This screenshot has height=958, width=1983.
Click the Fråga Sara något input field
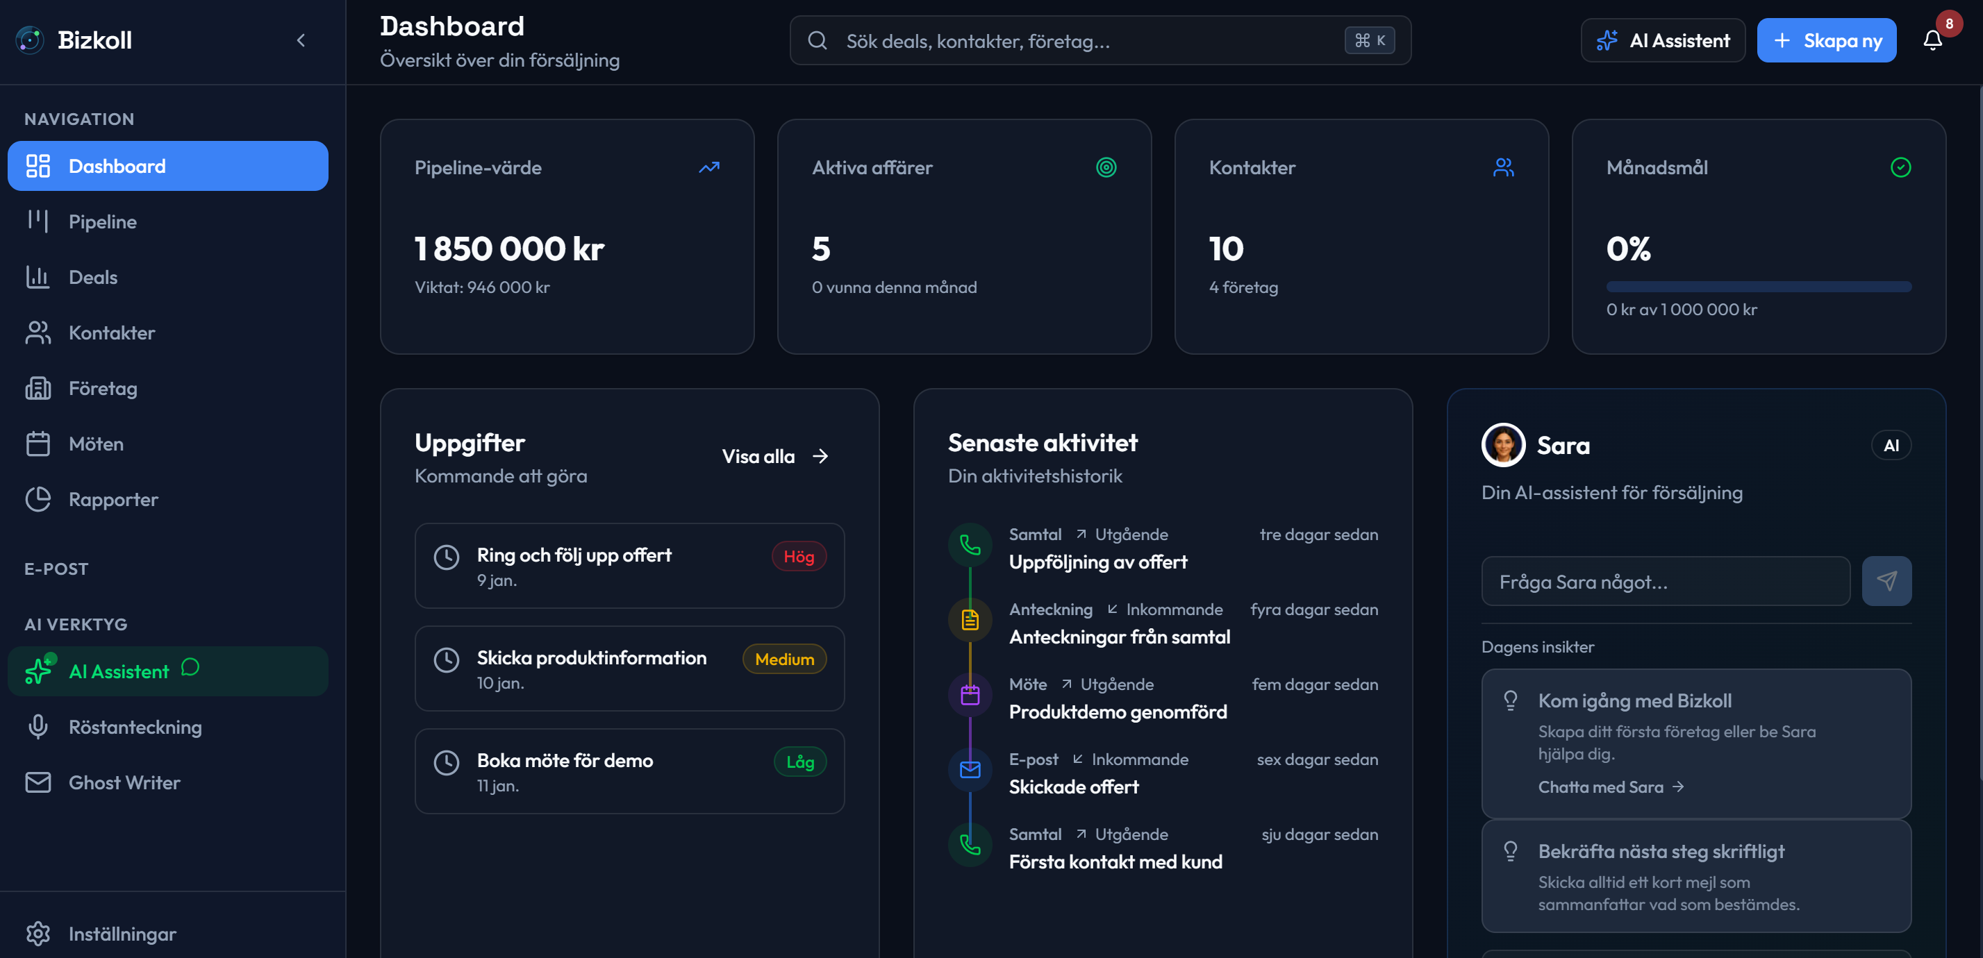pyautogui.click(x=1666, y=581)
